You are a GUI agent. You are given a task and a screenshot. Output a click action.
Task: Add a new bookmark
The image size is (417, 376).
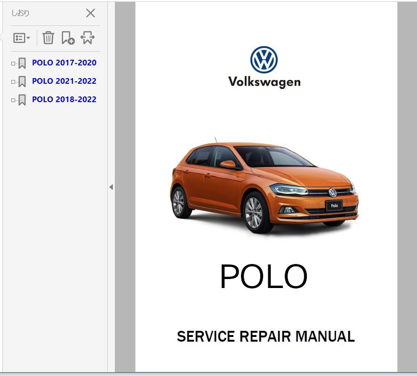click(68, 38)
